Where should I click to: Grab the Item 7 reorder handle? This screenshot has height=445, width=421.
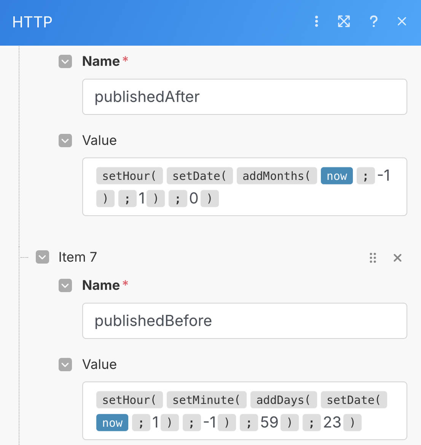373,258
